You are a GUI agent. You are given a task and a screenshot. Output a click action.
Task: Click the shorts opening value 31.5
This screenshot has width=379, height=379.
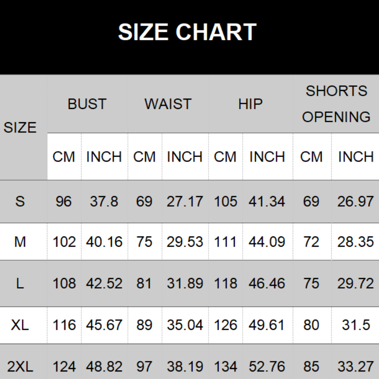click(355, 325)
